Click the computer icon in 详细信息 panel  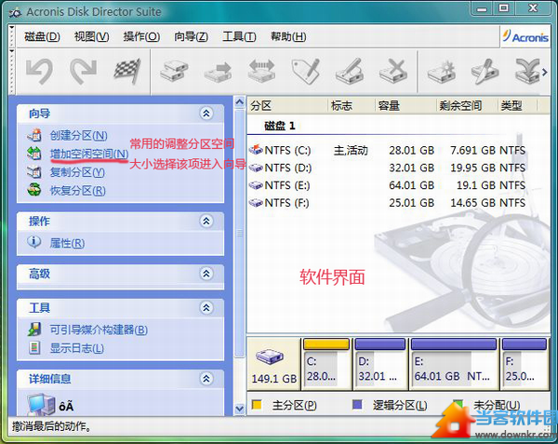pos(41,404)
